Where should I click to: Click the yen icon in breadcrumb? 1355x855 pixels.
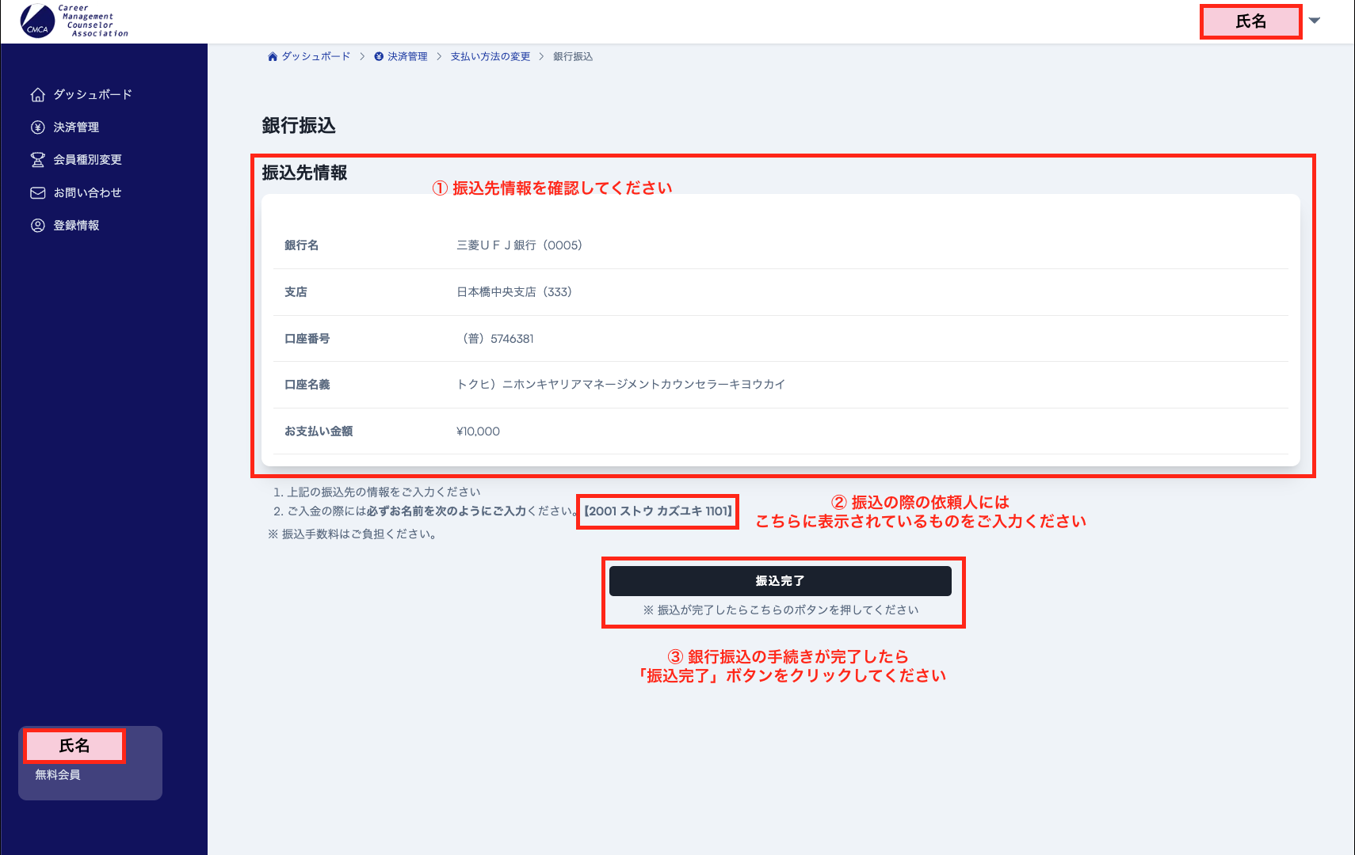click(379, 57)
